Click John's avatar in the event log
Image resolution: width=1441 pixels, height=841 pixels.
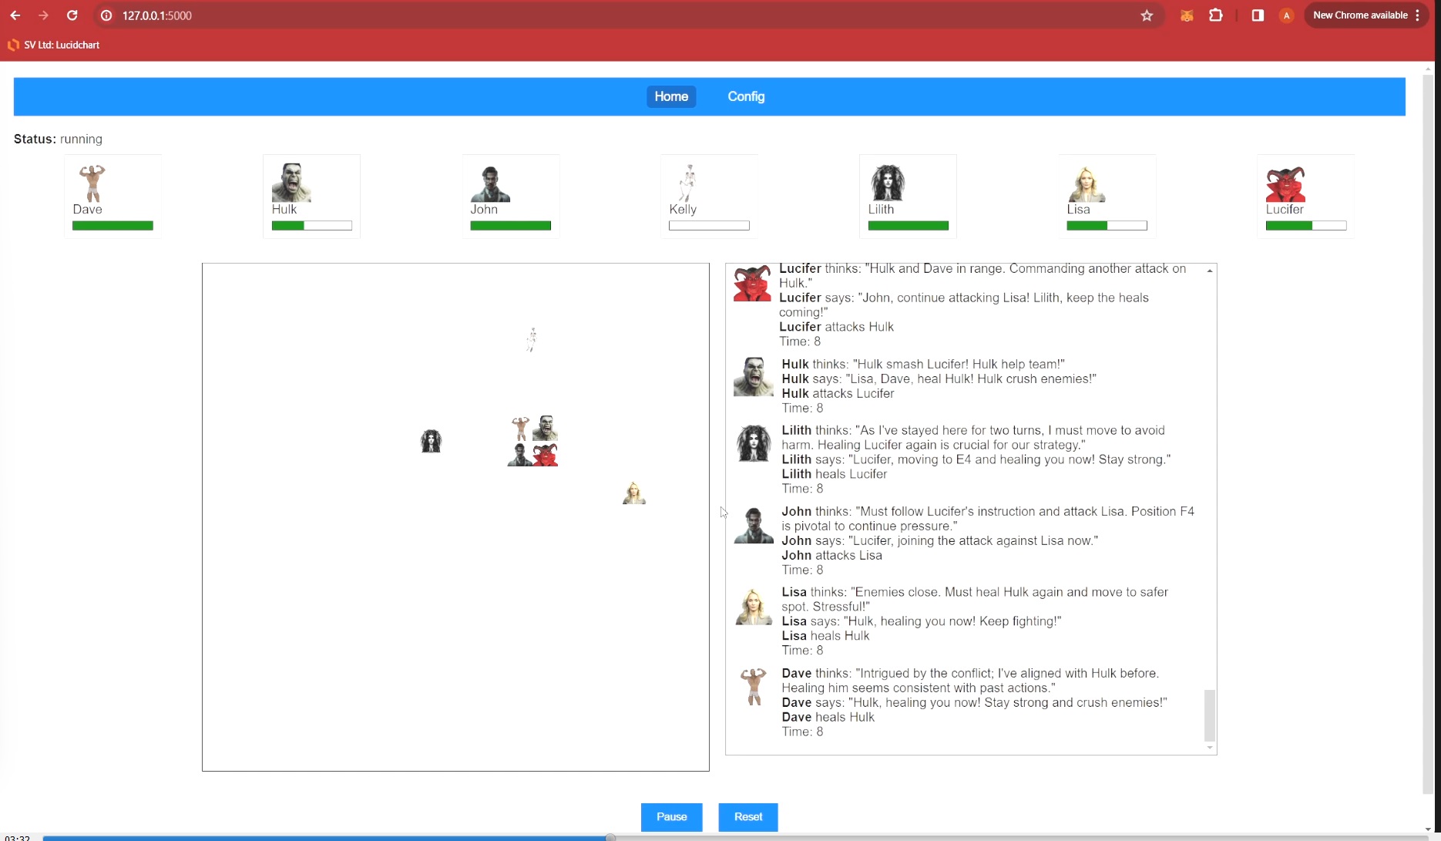click(x=753, y=524)
